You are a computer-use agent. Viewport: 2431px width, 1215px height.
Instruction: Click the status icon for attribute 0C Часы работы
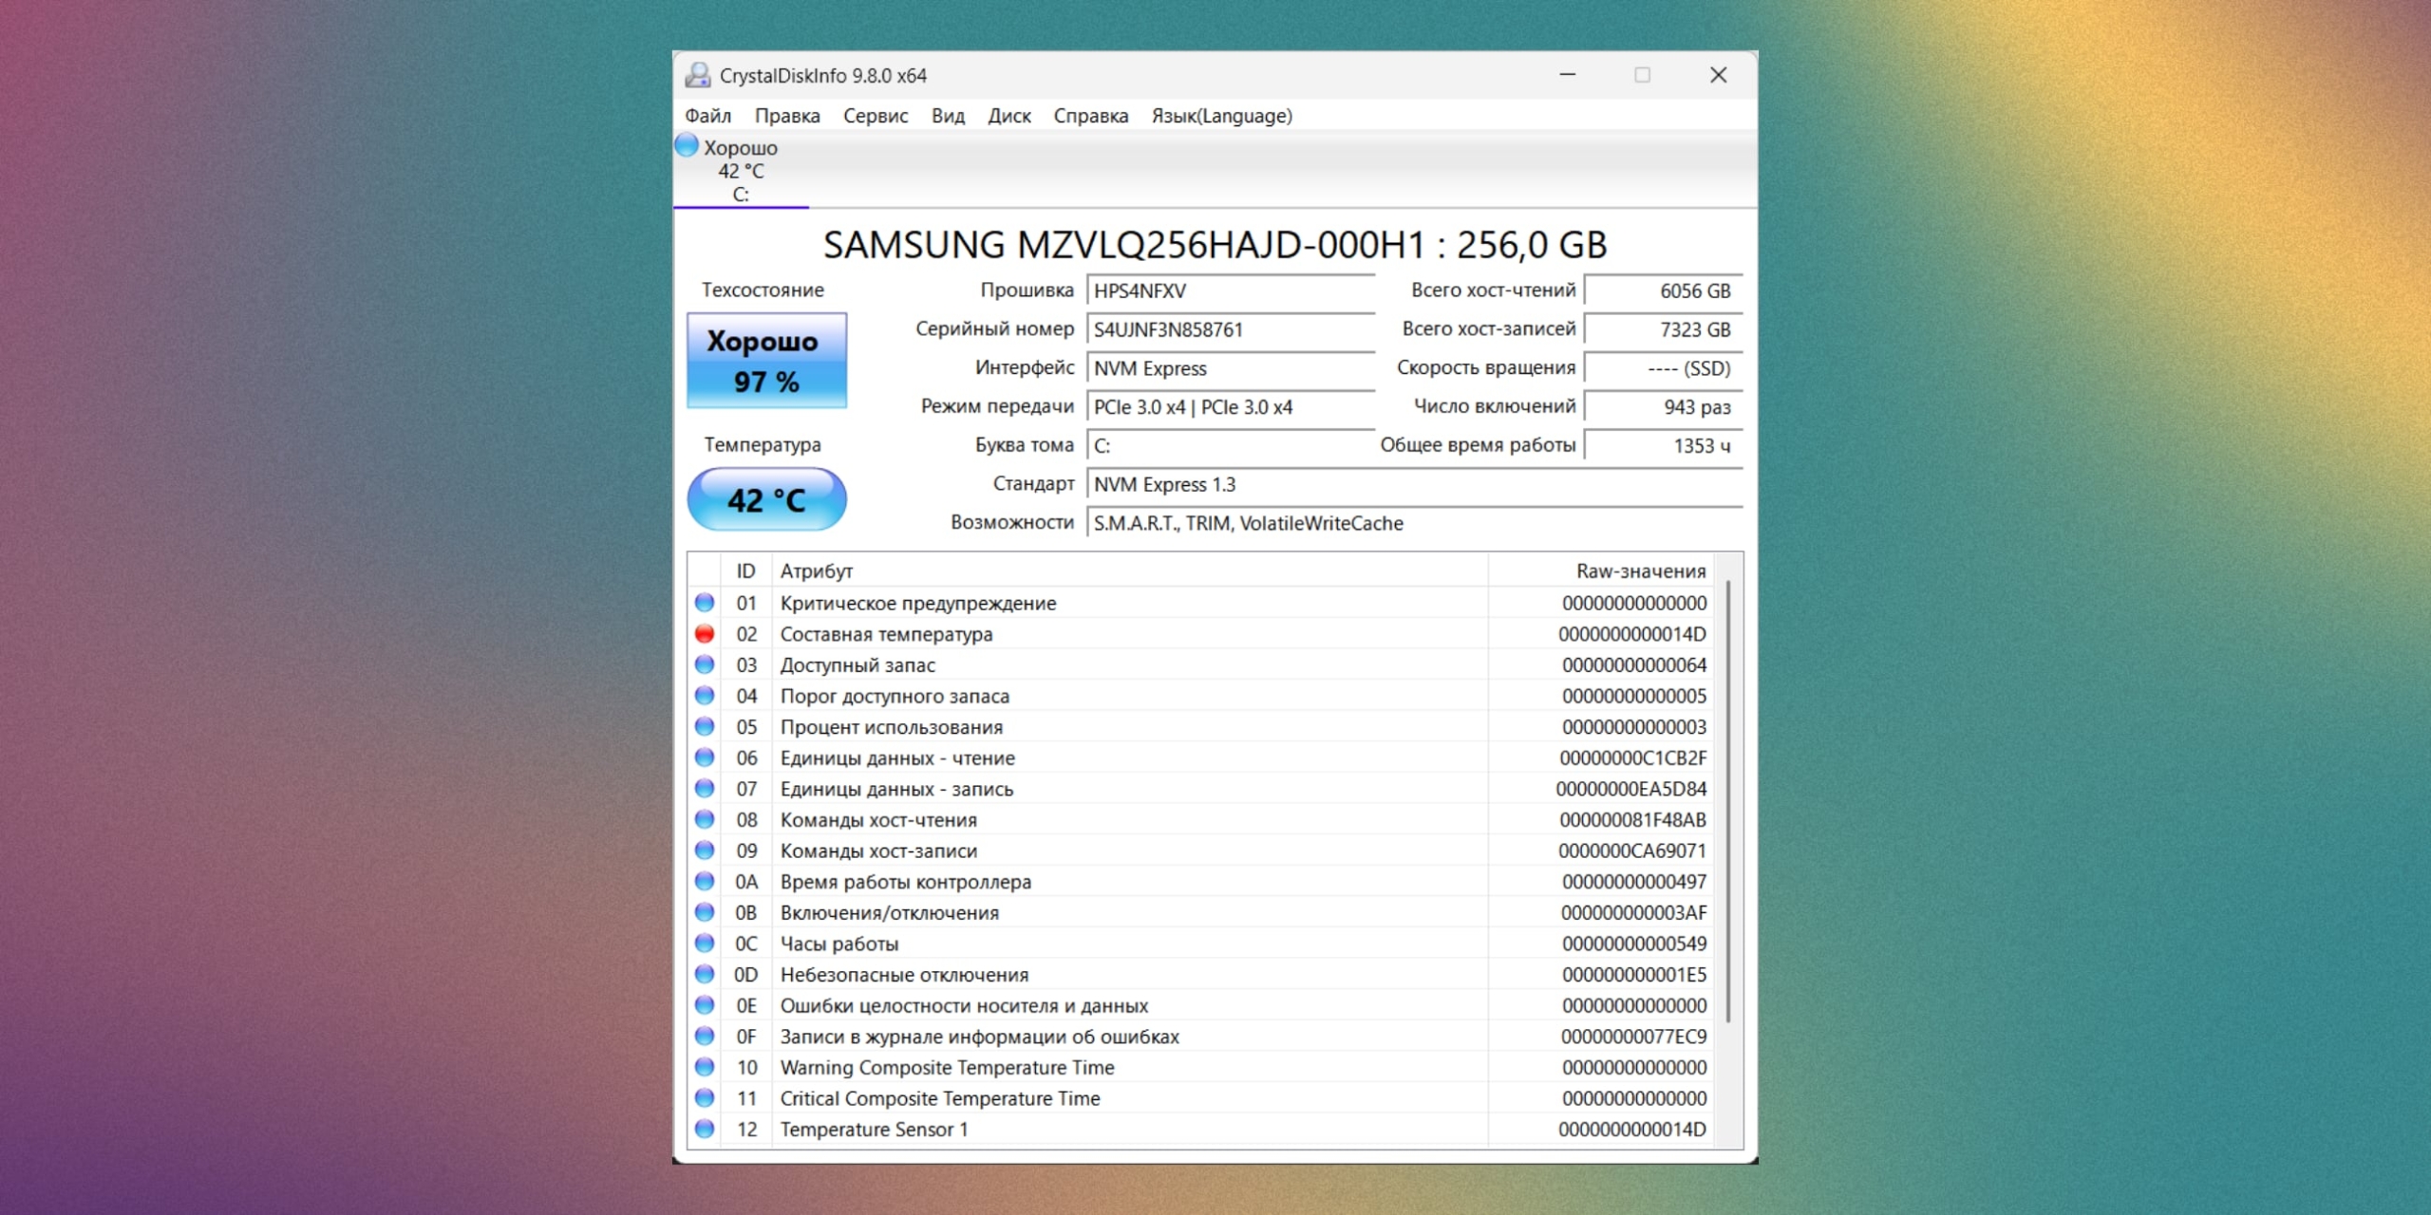(704, 944)
